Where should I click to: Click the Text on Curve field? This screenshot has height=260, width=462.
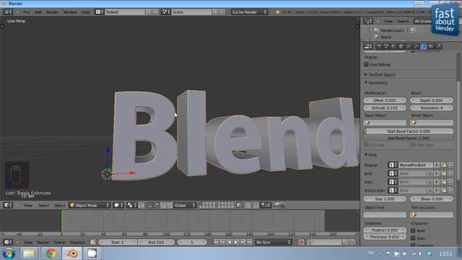coord(432,214)
